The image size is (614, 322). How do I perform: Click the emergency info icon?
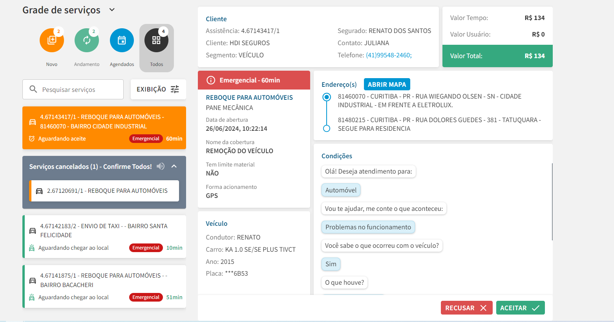[x=211, y=80]
